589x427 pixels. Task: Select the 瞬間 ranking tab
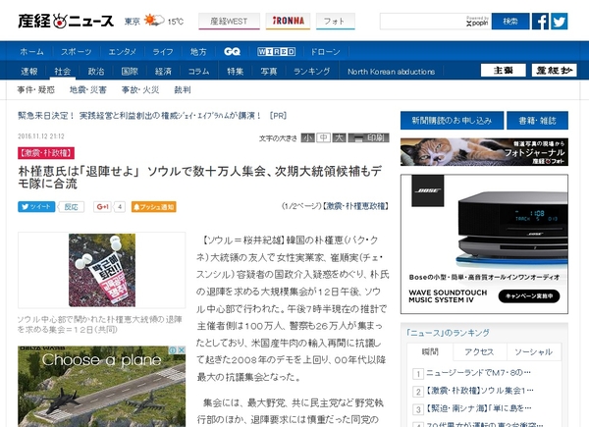coord(430,351)
